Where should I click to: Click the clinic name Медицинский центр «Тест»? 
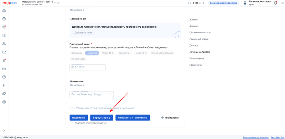coord(39,2)
